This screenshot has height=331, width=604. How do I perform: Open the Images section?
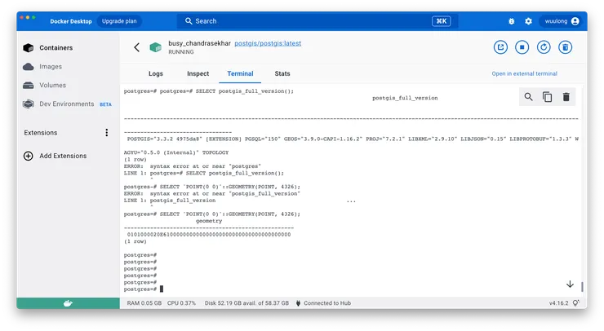51,67
